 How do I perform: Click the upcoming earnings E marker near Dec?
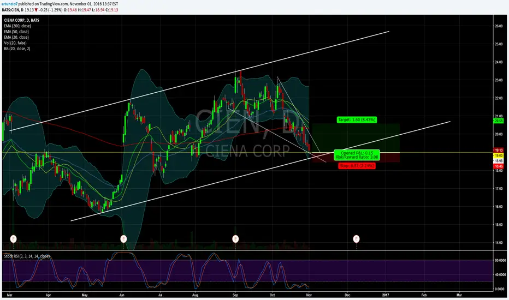[356, 239]
